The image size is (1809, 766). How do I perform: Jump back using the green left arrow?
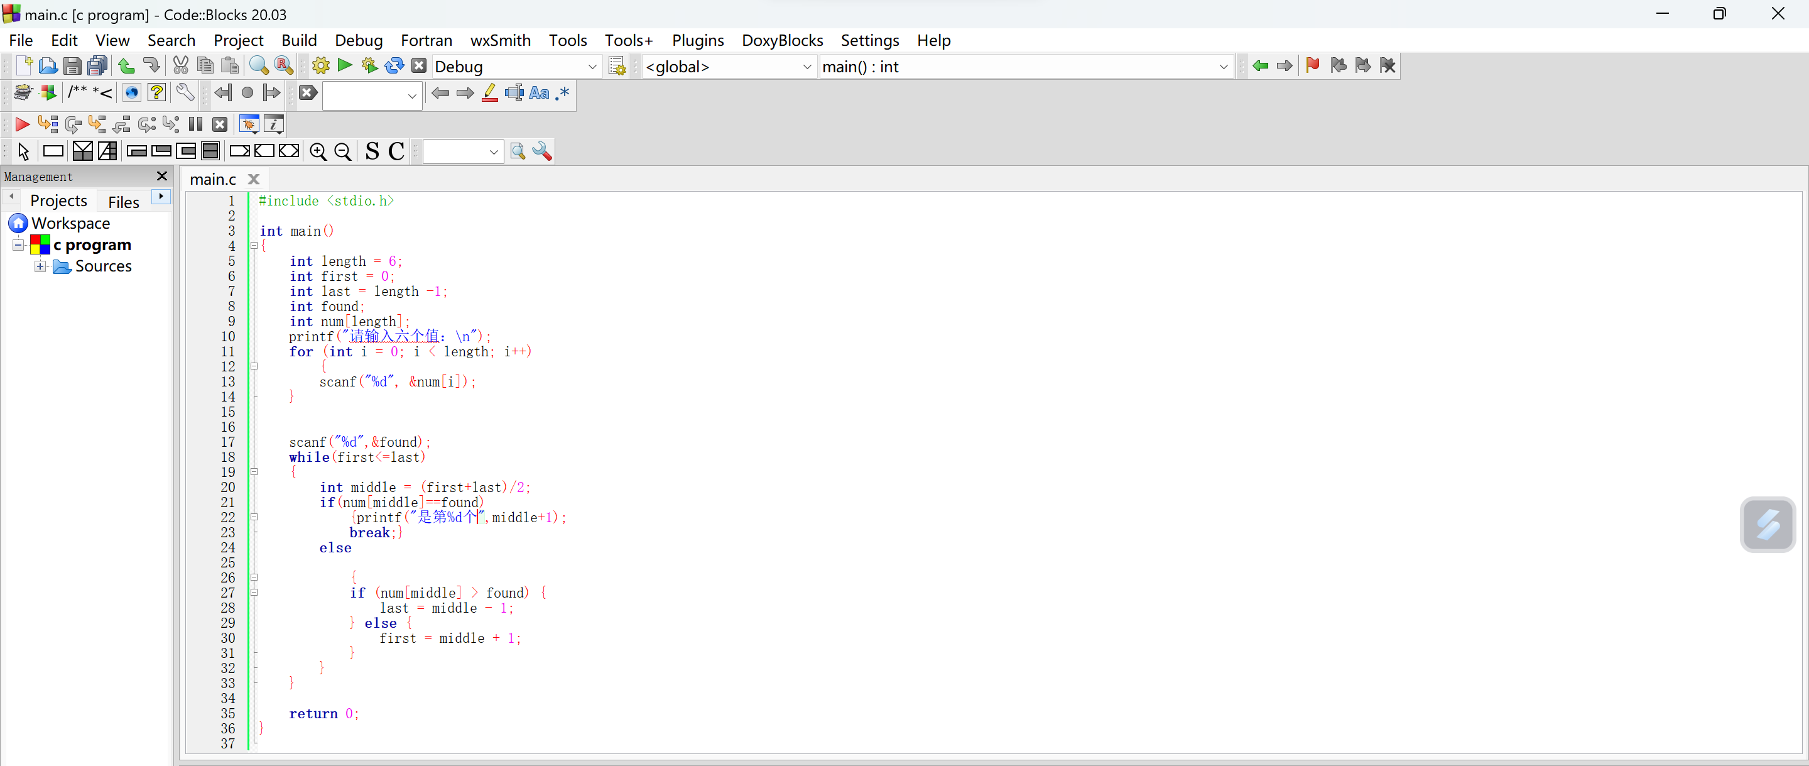(1261, 65)
